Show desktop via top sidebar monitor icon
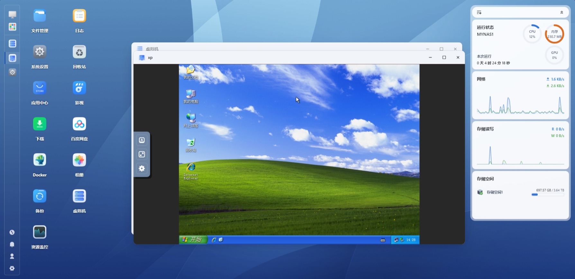This screenshot has width=575, height=279. (13, 14)
